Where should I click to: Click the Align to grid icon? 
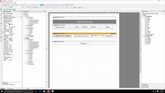(x=43, y=5)
